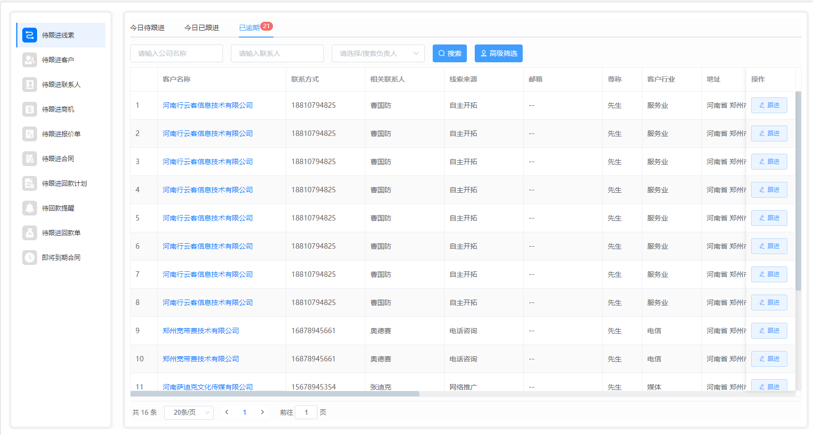
Task: Select page 1 in pagination
Action: (x=244, y=412)
